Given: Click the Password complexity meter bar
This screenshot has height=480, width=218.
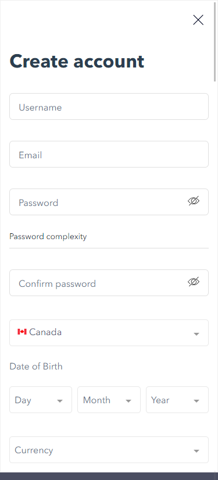Looking at the screenshot, I should [x=109, y=248].
